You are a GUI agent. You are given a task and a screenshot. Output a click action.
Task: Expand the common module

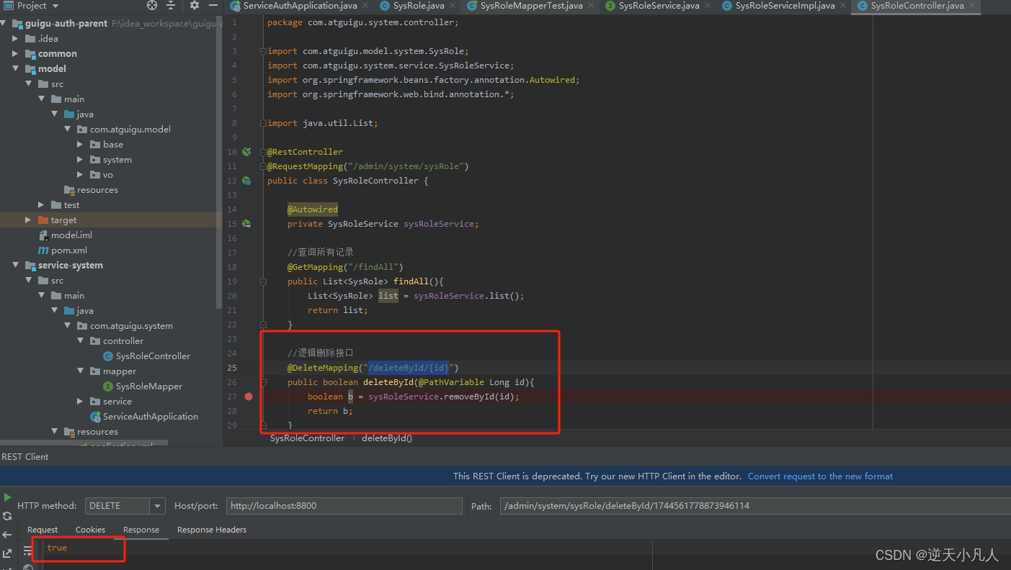16,54
